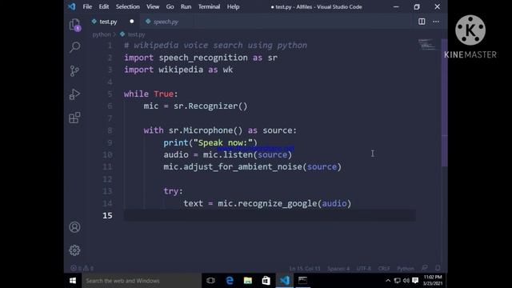Open the File menu
The height and width of the screenshot is (288, 512).
click(87, 6)
